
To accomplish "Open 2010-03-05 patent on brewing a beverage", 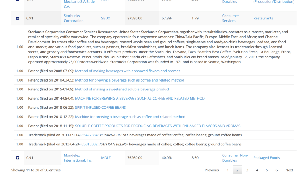I will coord(130,80).
